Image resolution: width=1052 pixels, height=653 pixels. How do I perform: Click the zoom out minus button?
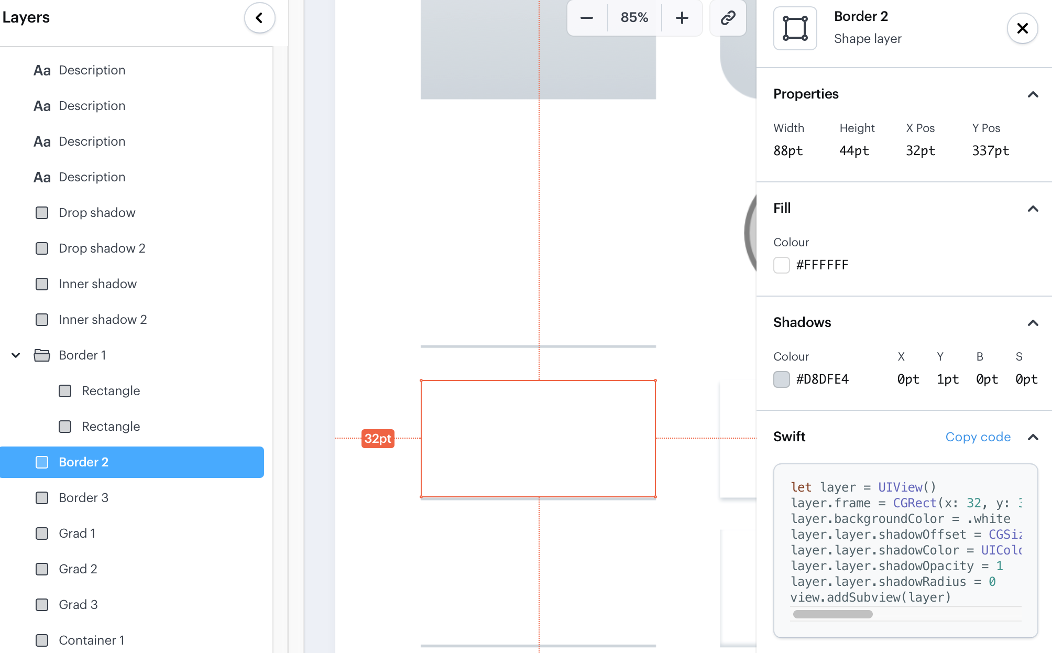(587, 18)
